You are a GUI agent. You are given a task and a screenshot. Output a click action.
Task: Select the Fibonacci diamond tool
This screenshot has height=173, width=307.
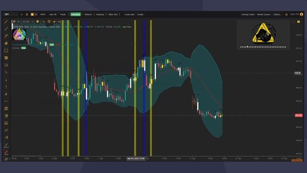click(x=6, y=43)
